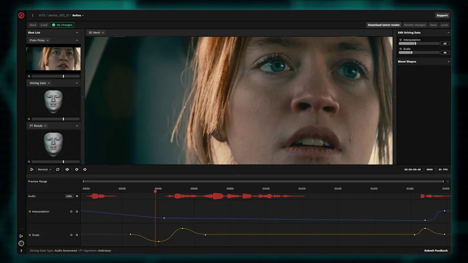Click the No changes status indicator
Screen dimensions: 468x263
tap(62, 25)
